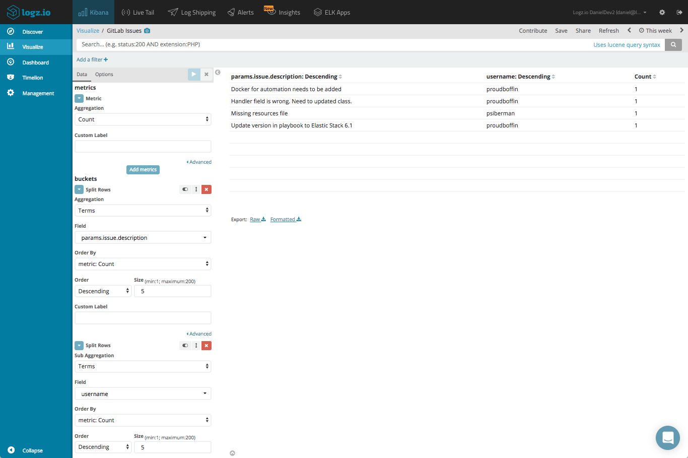Image resolution: width=688 pixels, height=458 pixels.
Task: Click the Lucene search input field
Action: pyautogui.click(x=332, y=45)
